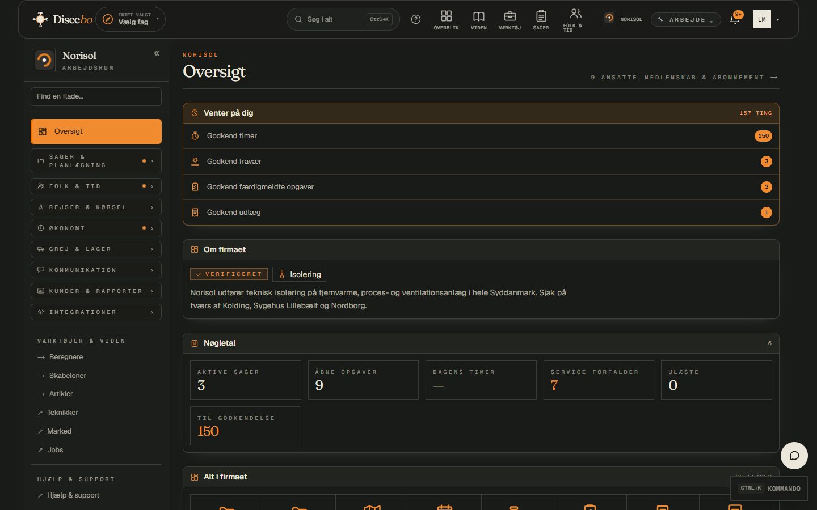
Task: Open Aktive sager stat card
Action: [x=246, y=380]
